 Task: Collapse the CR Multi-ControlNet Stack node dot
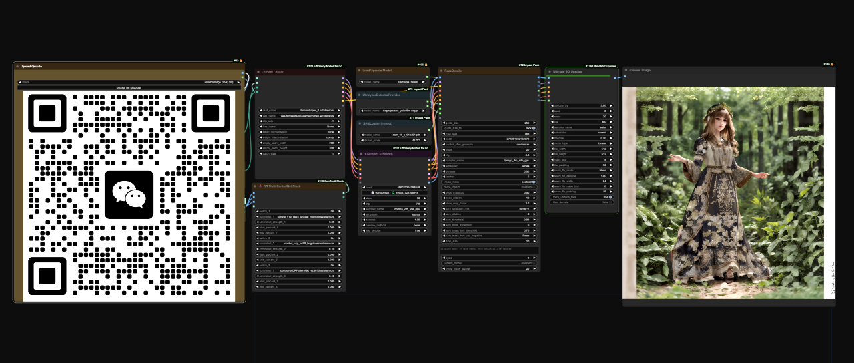click(256, 186)
